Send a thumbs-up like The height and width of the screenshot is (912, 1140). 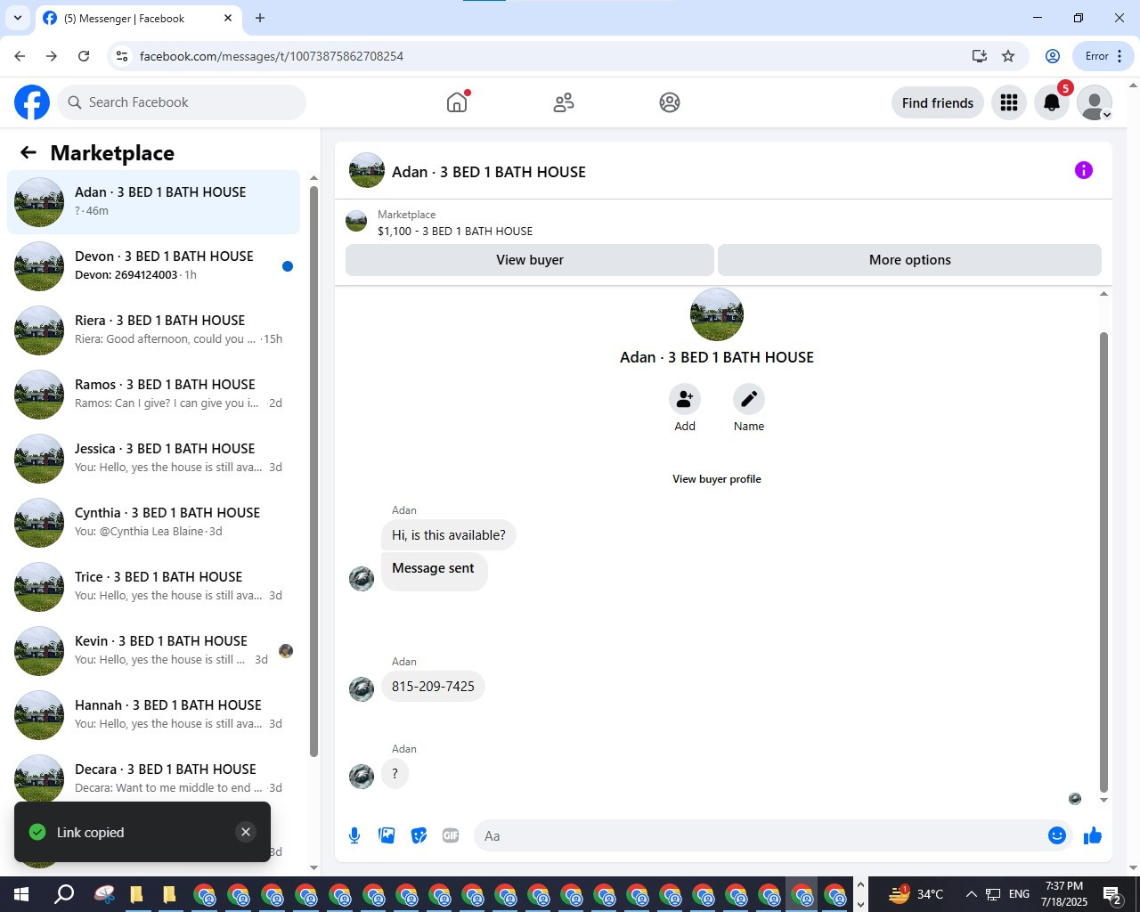click(x=1093, y=835)
